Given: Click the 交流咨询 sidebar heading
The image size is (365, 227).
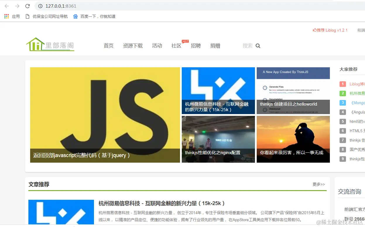Looking at the screenshot, I should [x=349, y=192].
